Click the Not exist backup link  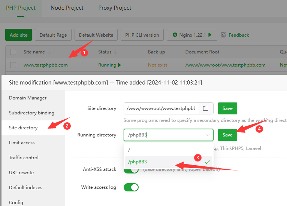click(x=158, y=65)
